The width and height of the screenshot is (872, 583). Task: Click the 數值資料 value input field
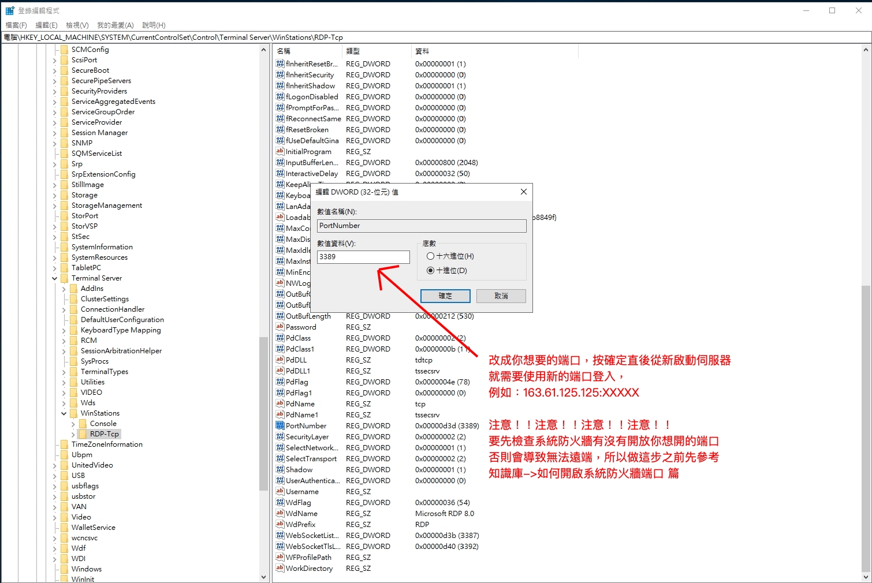point(363,257)
